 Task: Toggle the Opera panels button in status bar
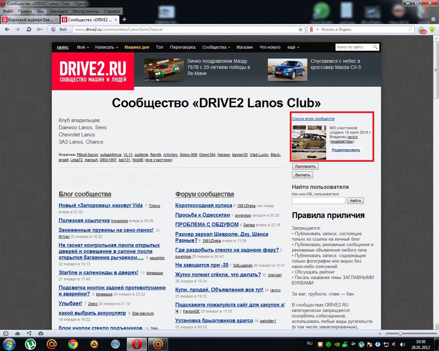(6, 333)
